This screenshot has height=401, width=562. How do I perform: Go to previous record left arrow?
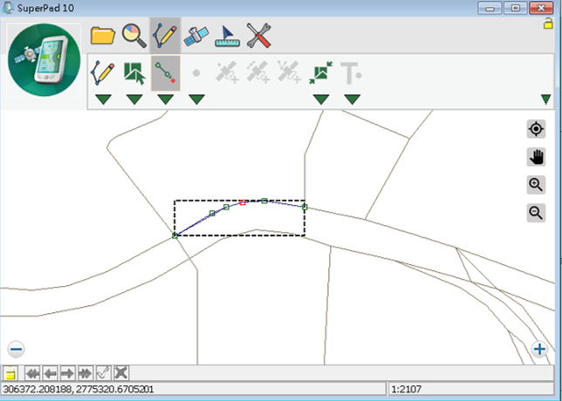click(51, 373)
